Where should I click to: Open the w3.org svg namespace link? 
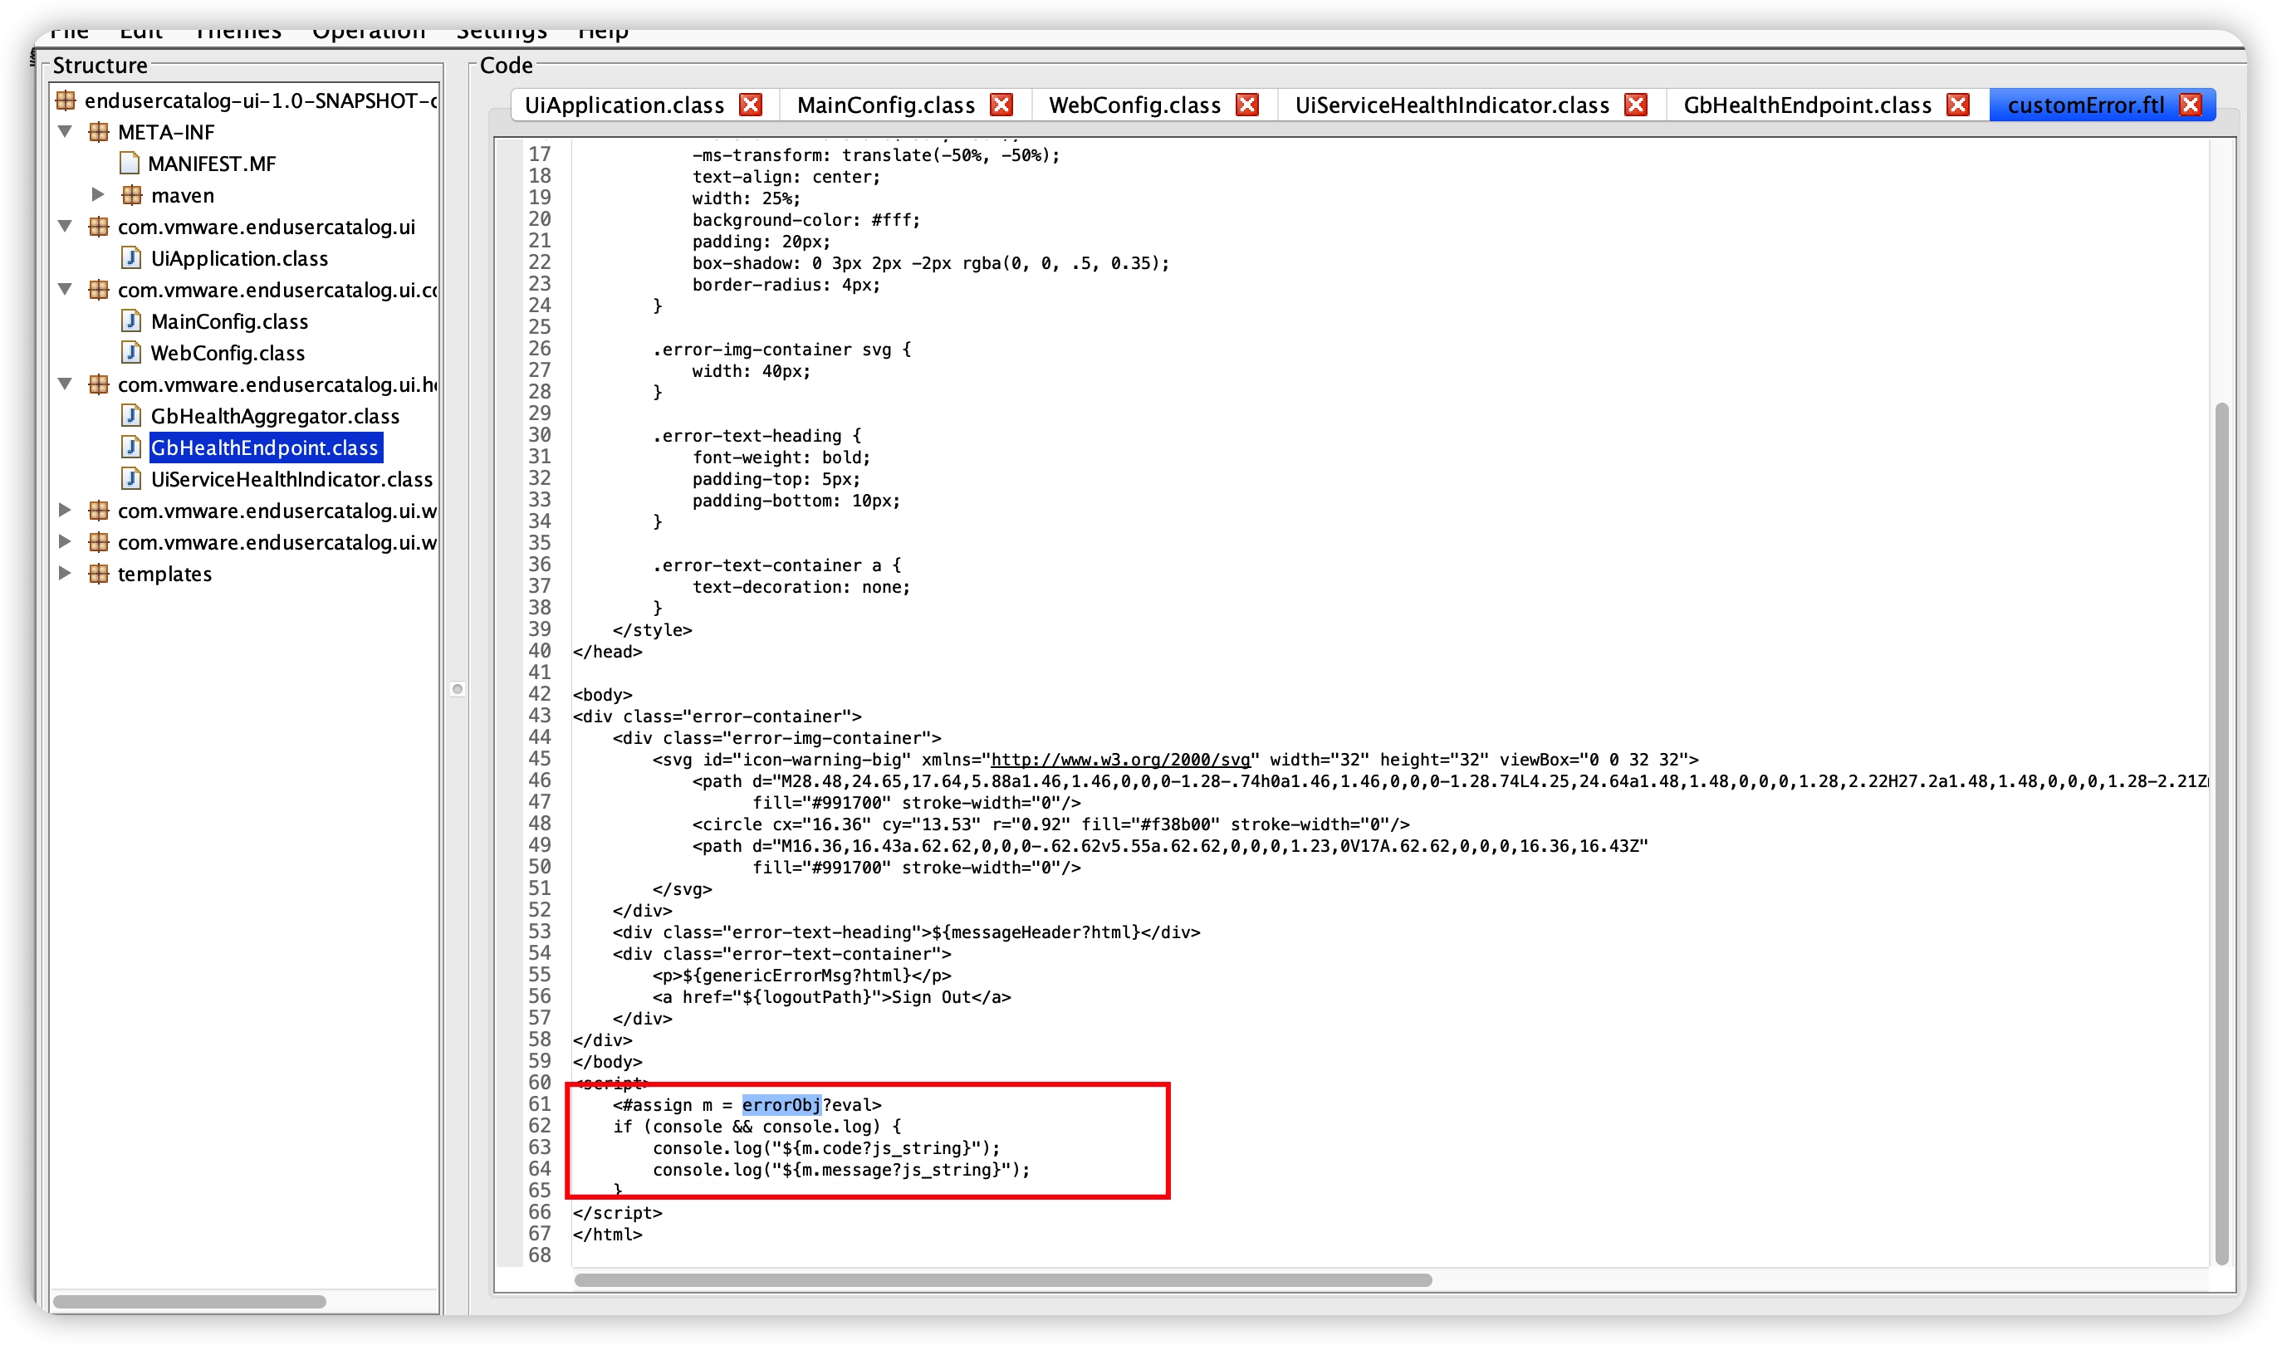pos(1120,760)
